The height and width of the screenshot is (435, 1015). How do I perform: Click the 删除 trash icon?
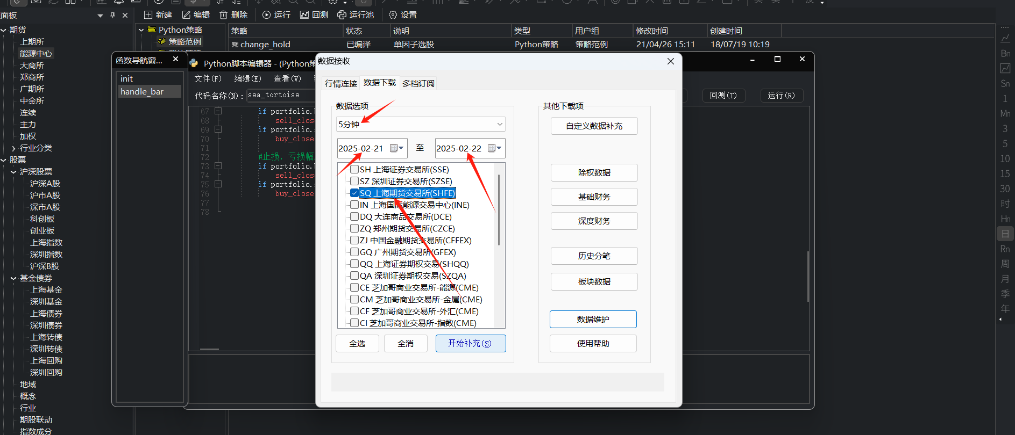[x=223, y=15]
